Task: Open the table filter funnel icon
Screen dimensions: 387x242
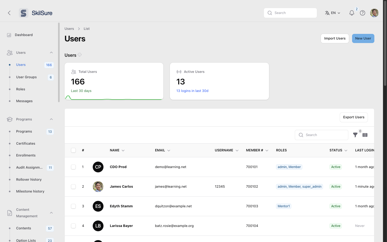Action: [355, 135]
